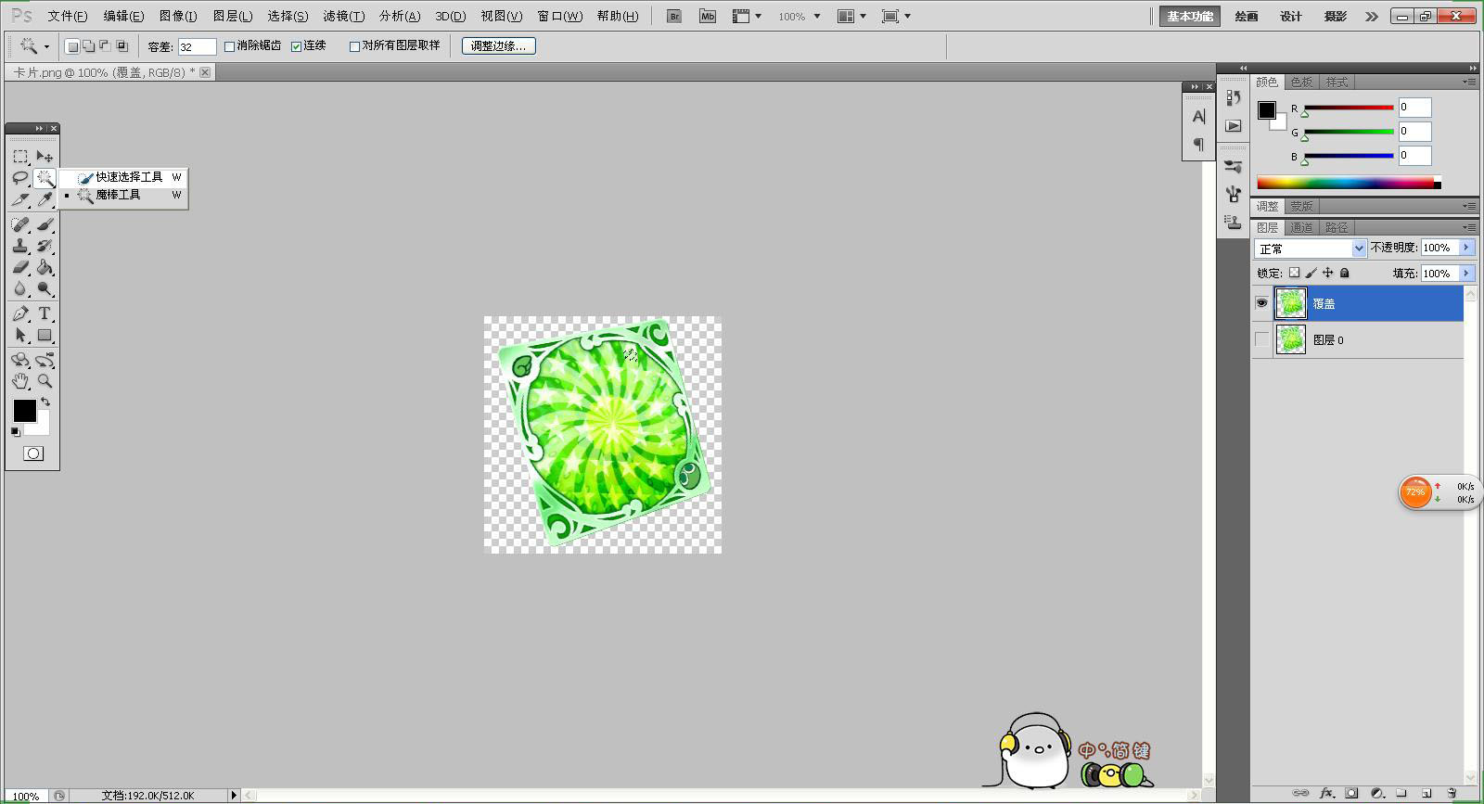Click the 调整边缘 refine edge button

(x=499, y=46)
